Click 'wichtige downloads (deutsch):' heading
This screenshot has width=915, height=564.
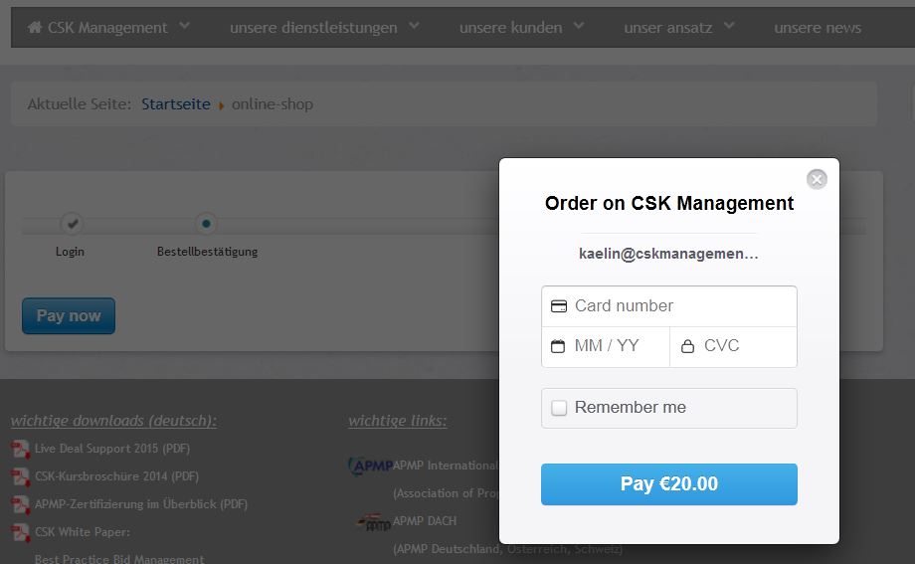[x=113, y=421]
